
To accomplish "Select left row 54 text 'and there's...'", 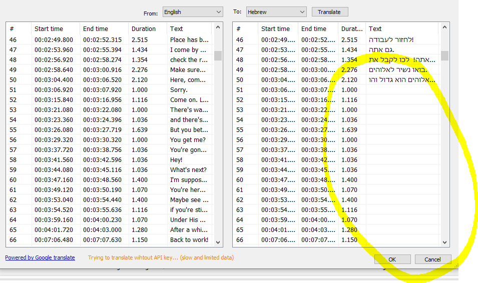I will 189,119.
